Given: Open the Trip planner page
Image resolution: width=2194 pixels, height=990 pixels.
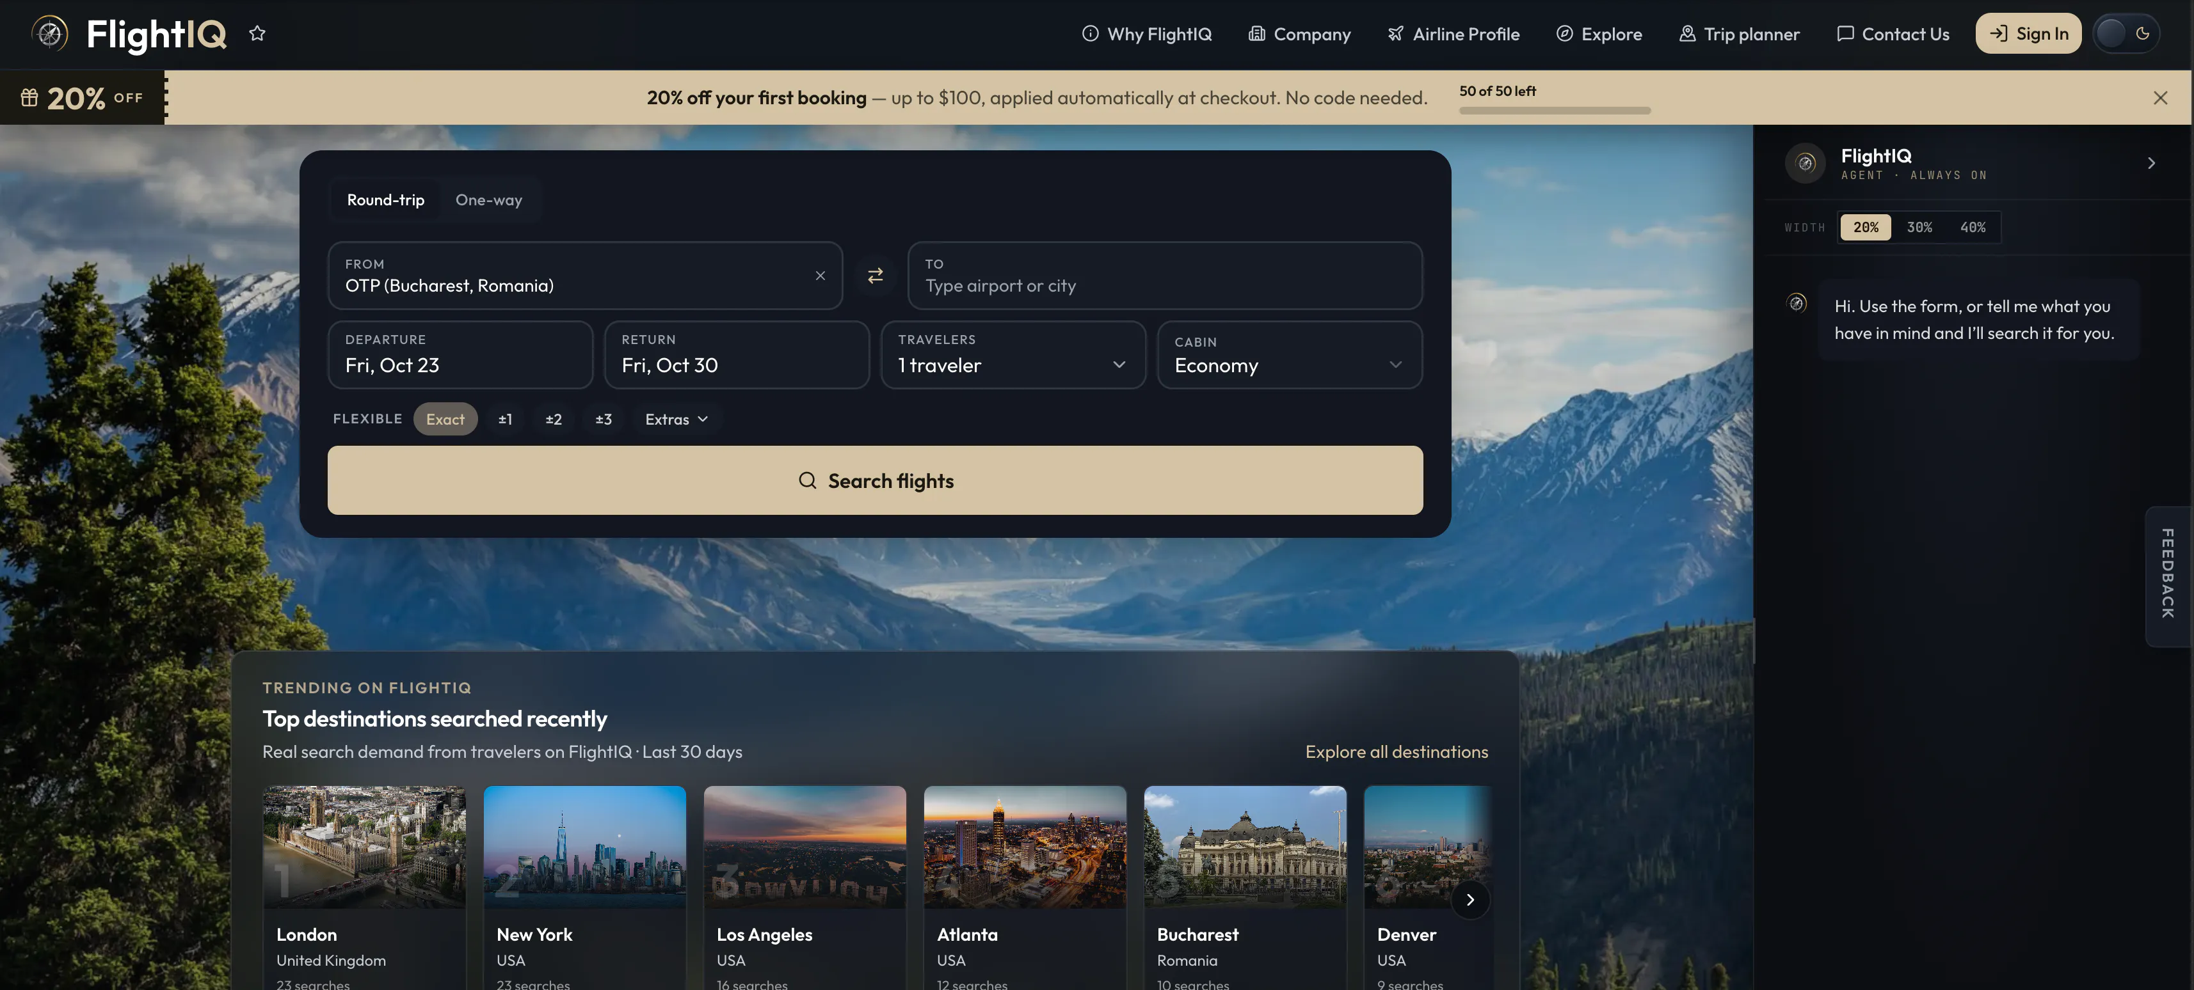Looking at the screenshot, I should click(1739, 34).
